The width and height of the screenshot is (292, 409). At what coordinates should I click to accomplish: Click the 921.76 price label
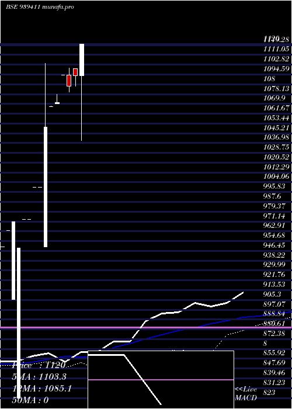[x=274, y=275]
